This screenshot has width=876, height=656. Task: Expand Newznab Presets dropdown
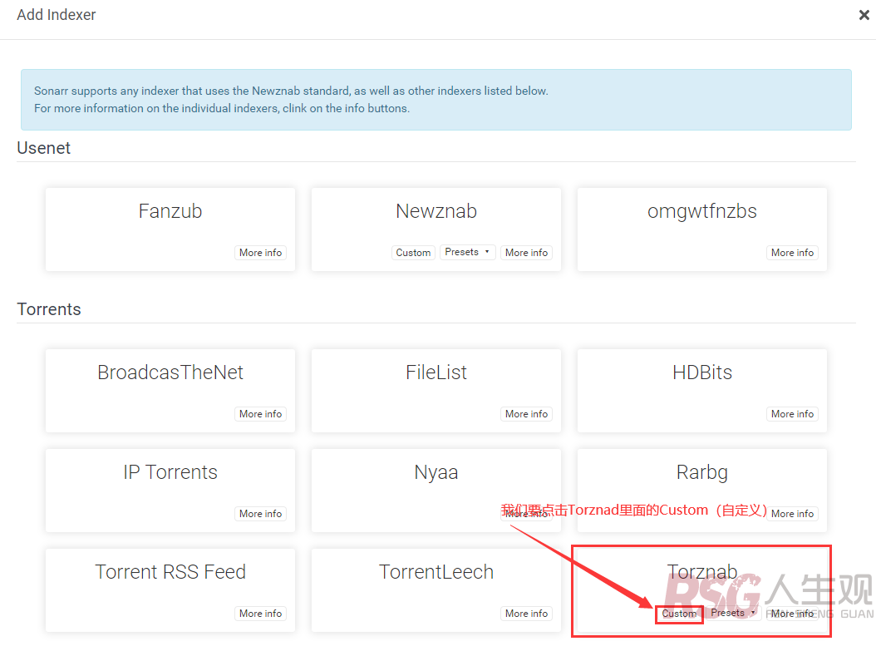[467, 252]
